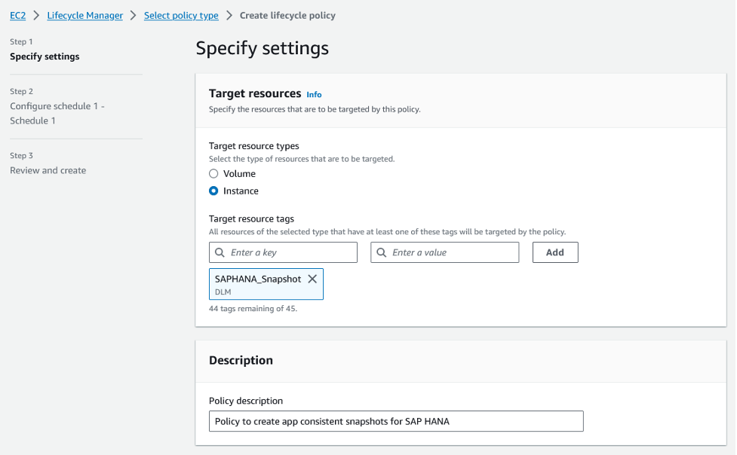
Task: Open the Target resources Info link
Action: click(x=314, y=94)
